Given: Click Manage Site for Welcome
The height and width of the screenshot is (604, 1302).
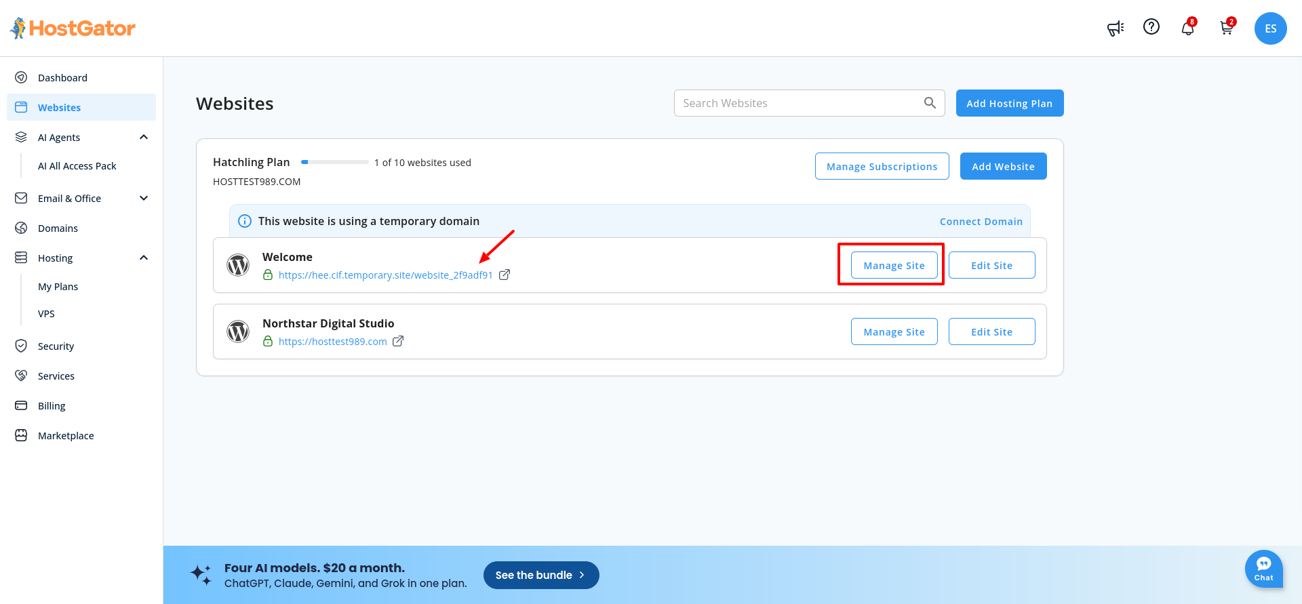Looking at the screenshot, I should [894, 265].
